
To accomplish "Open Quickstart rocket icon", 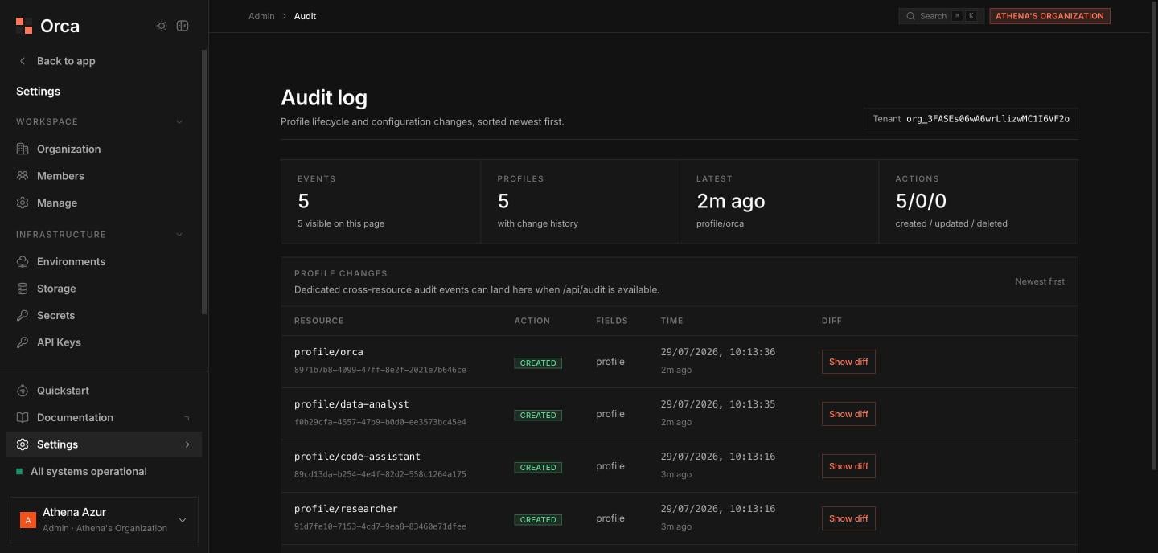I will click(x=23, y=391).
